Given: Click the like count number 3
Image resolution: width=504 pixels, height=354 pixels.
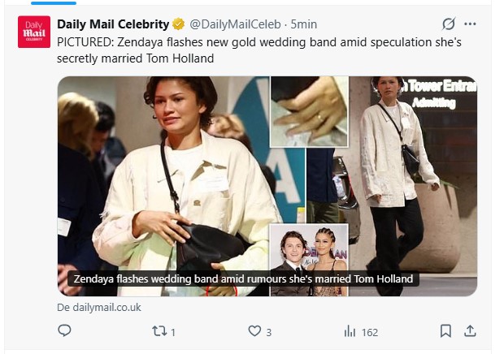Looking at the screenshot, I should coord(269,332).
